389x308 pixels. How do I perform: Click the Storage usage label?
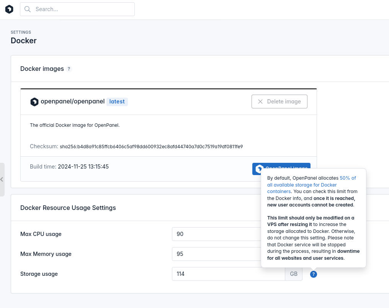[39, 274]
